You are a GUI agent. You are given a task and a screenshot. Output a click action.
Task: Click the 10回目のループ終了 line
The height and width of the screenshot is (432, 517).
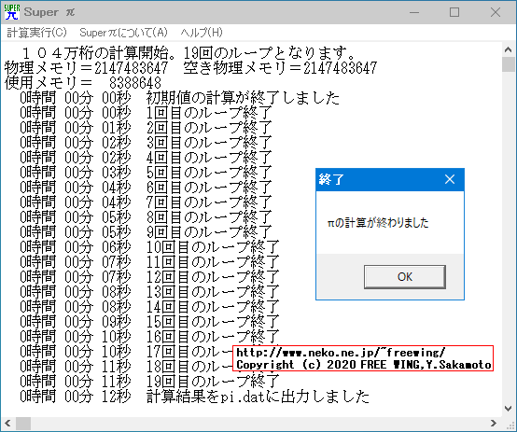pos(149,247)
